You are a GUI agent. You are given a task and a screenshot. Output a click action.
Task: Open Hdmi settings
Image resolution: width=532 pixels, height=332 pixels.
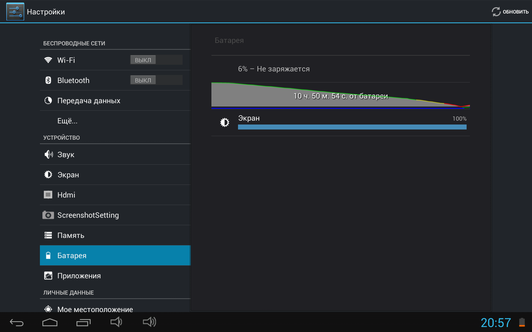115,195
